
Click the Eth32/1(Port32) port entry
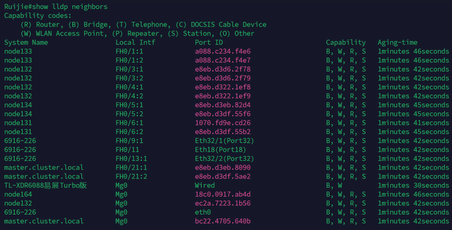pyautogui.click(x=225, y=141)
